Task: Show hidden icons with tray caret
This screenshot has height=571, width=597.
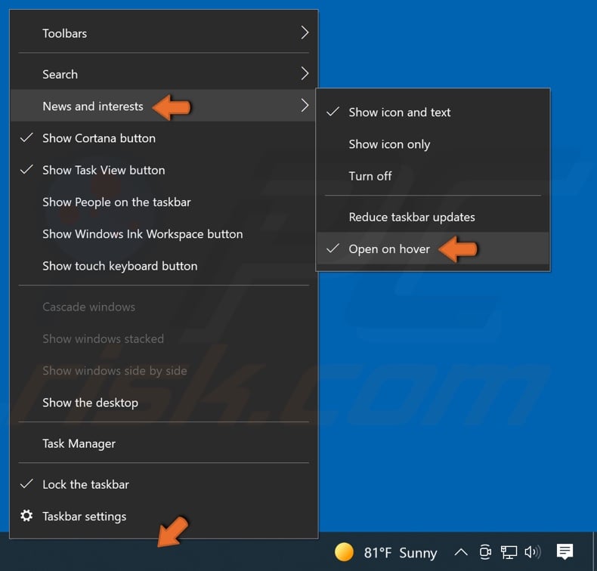Action: [x=461, y=552]
